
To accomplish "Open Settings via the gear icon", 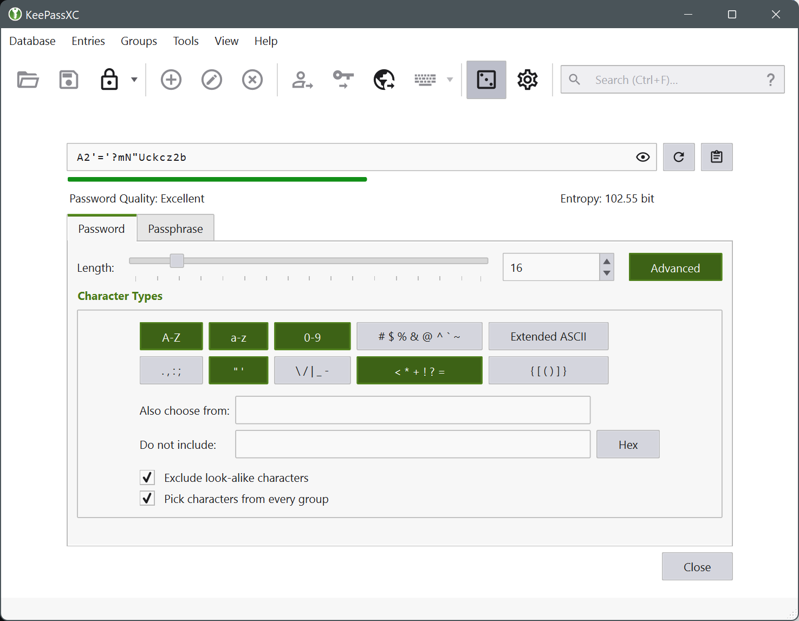I will coord(527,80).
